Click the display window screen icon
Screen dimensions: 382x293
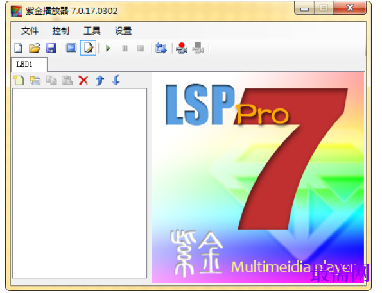coord(71,48)
